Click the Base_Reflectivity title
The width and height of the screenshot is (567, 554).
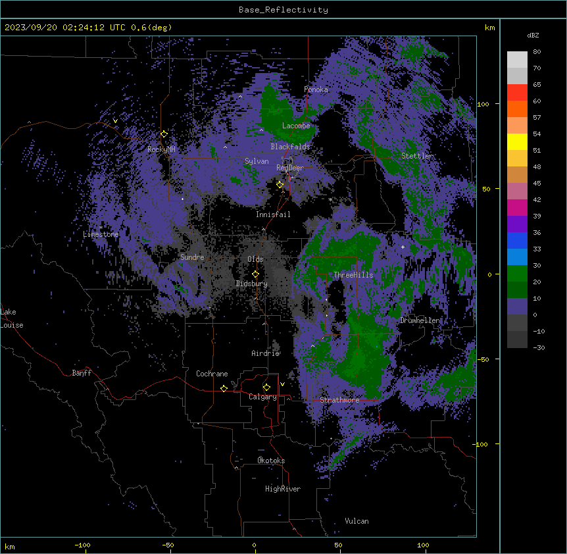point(283,10)
